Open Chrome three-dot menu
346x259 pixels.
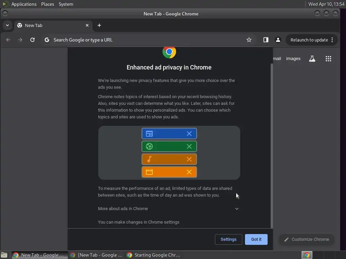[332, 40]
